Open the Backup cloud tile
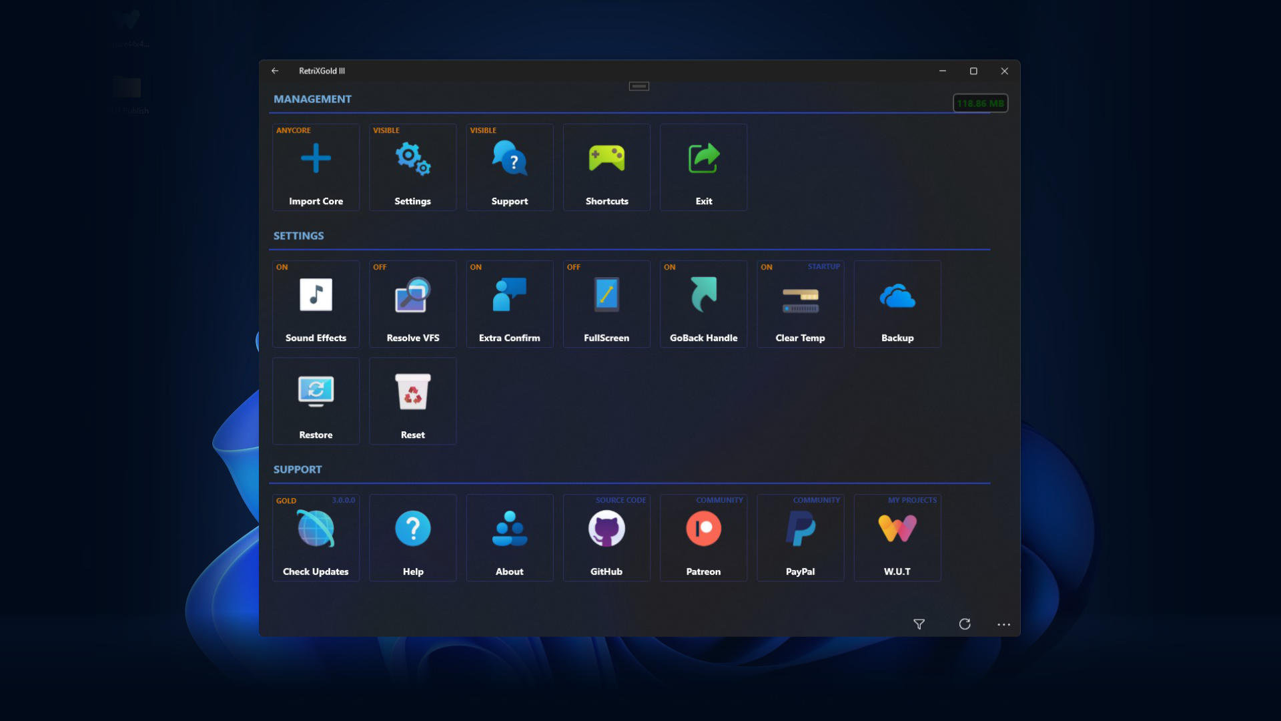This screenshot has height=721, width=1281. [897, 304]
